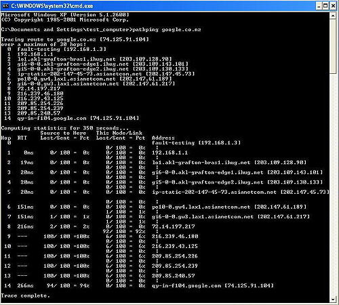The height and width of the screenshot is (305, 339).
Task: Click statistics address '192.168.1.1' for hop 1
Action: click(169, 152)
